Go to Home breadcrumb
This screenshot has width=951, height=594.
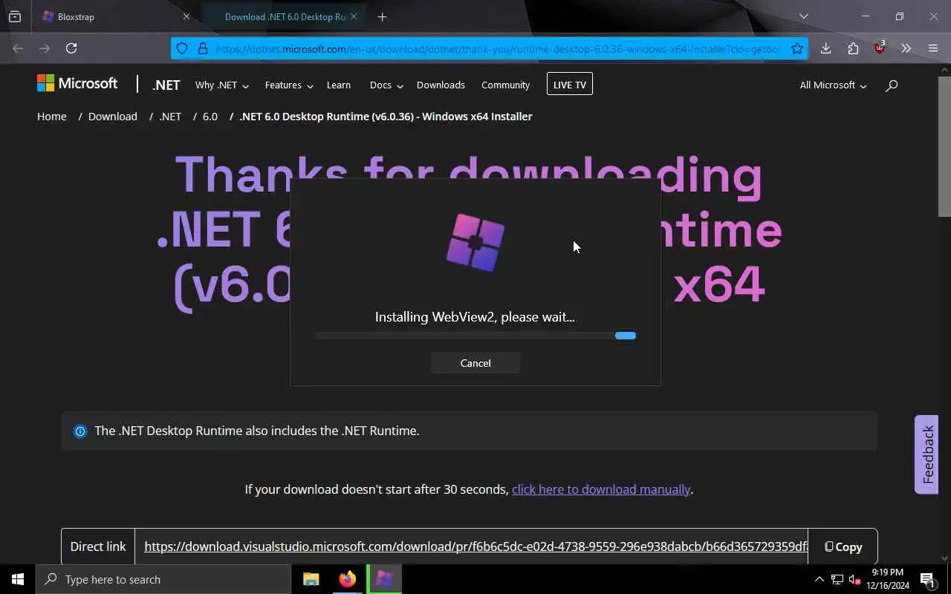[x=52, y=117]
